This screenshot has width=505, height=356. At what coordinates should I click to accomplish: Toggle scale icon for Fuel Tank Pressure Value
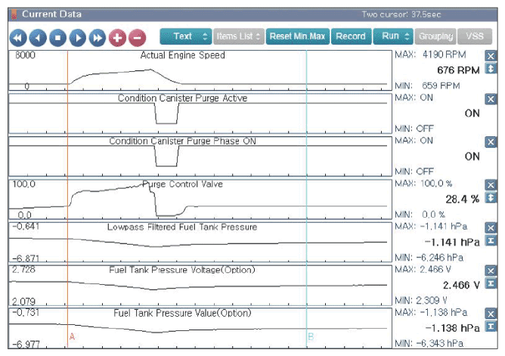[491, 327]
